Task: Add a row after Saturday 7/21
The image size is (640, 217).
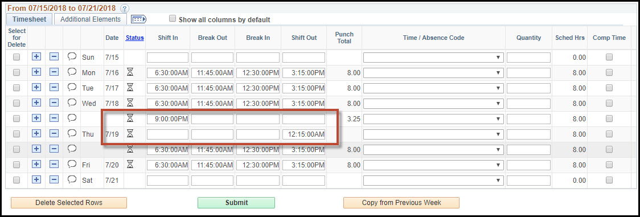Action: [x=36, y=180]
